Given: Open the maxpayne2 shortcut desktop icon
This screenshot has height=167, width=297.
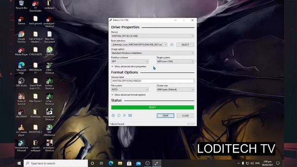Looking at the screenshot, I should click(50, 114).
